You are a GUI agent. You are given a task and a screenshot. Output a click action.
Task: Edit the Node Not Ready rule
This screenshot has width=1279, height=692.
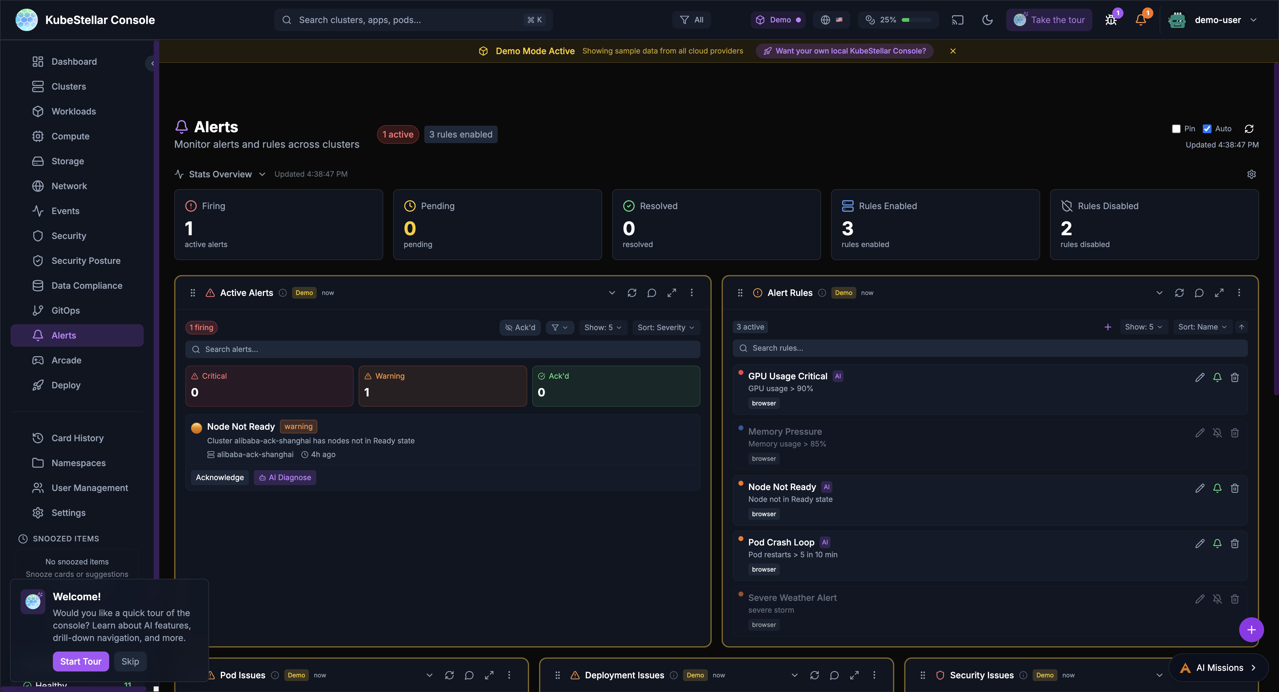[1200, 488]
